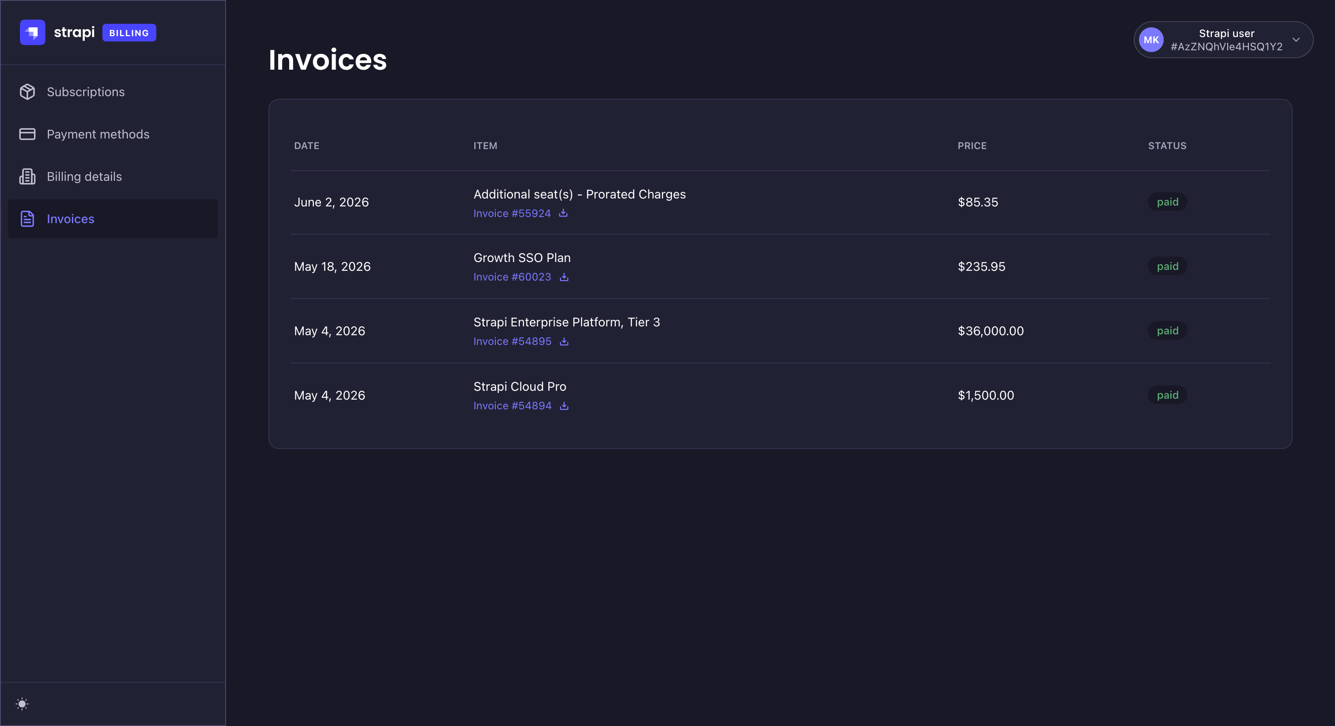Click the 'Strapi Cloud Pro' item
Viewport: 1335px width, 726px height.
pos(520,386)
